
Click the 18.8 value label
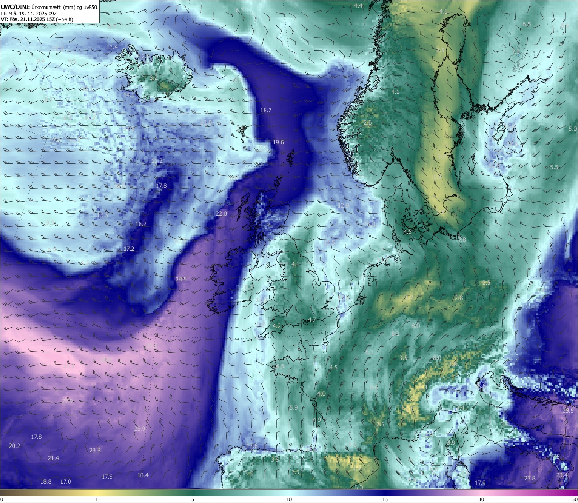pyautogui.click(x=46, y=482)
